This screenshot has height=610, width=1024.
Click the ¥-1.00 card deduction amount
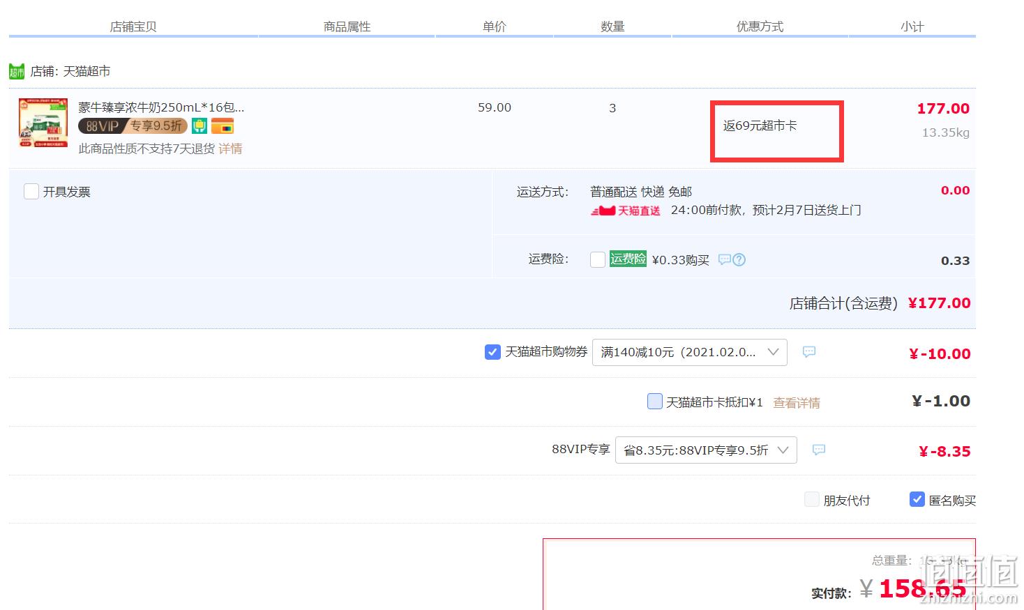941,401
